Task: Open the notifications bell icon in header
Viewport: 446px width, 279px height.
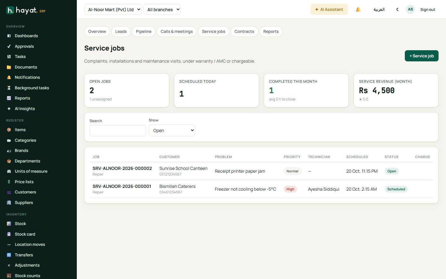Action: (358, 10)
